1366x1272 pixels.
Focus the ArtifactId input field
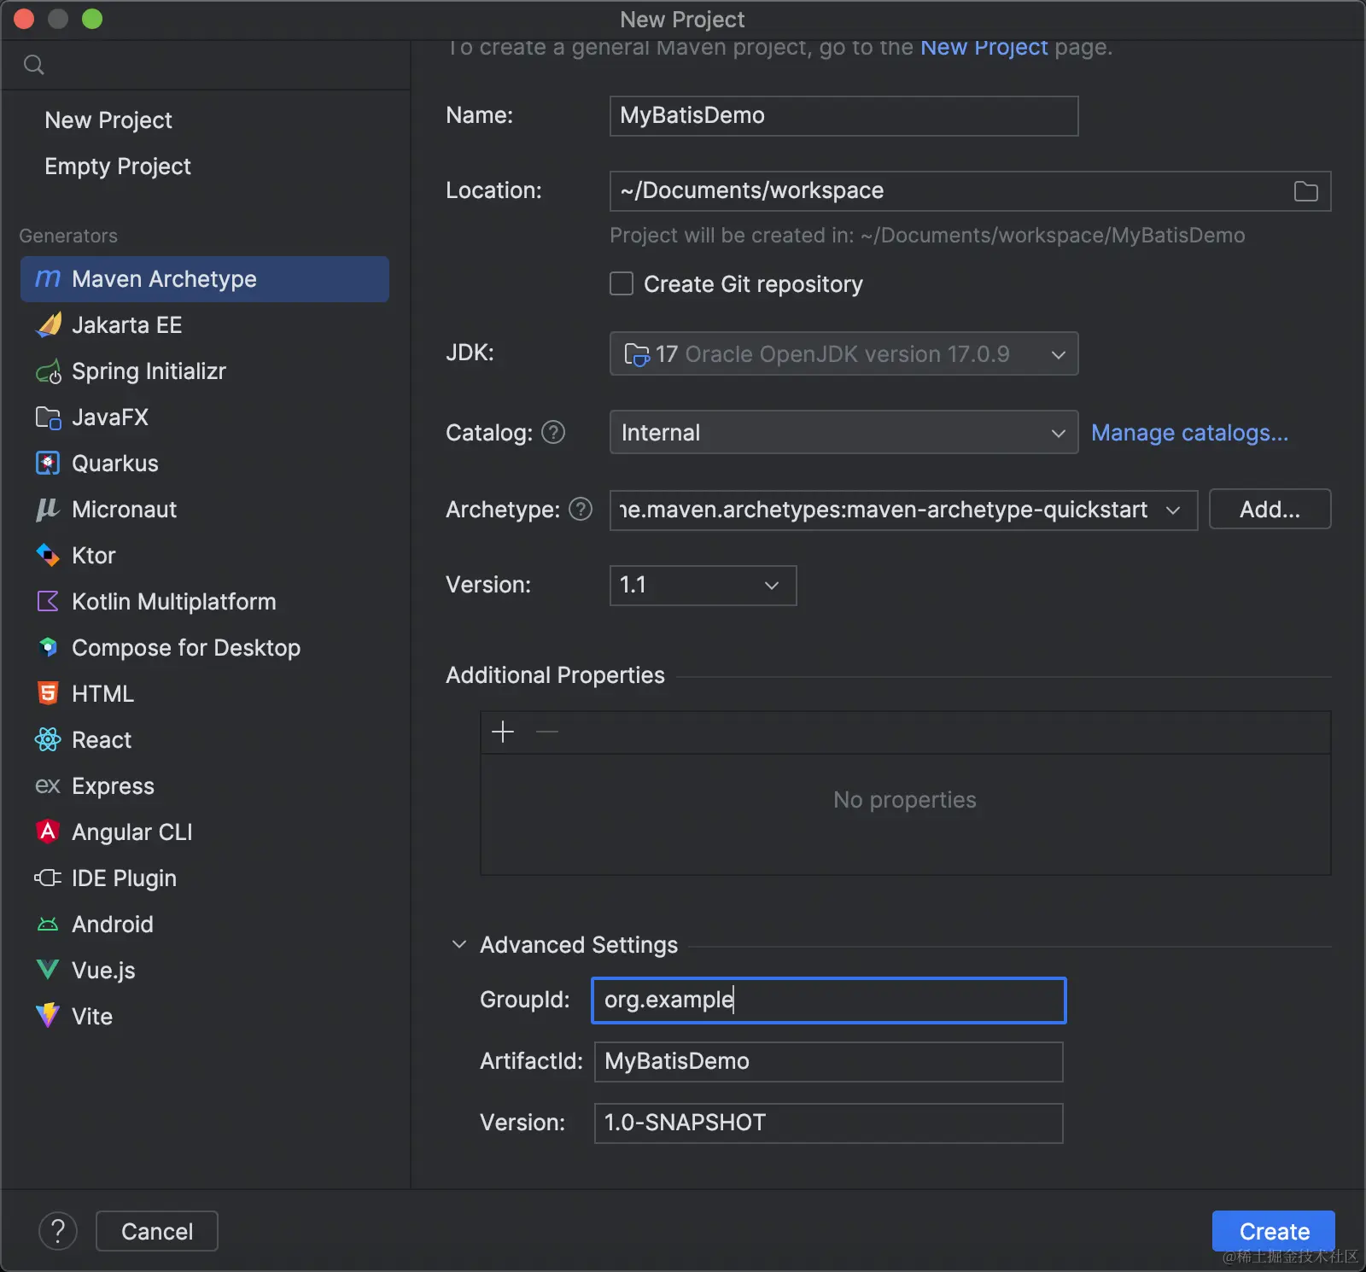click(x=829, y=1062)
